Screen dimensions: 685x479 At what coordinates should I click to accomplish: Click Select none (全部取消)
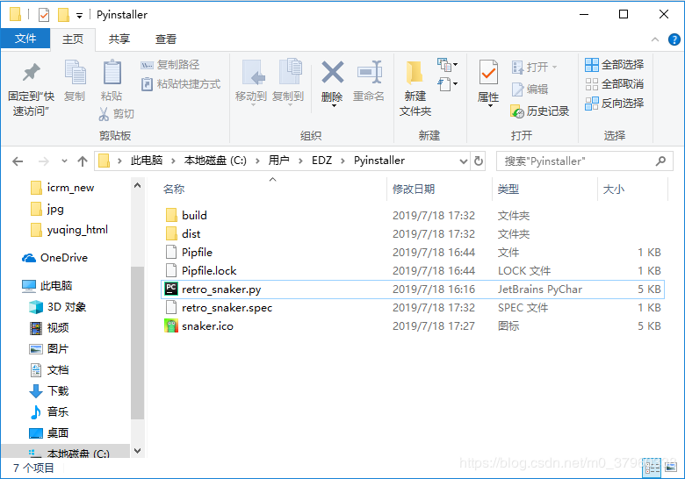click(x=614, y=83)
